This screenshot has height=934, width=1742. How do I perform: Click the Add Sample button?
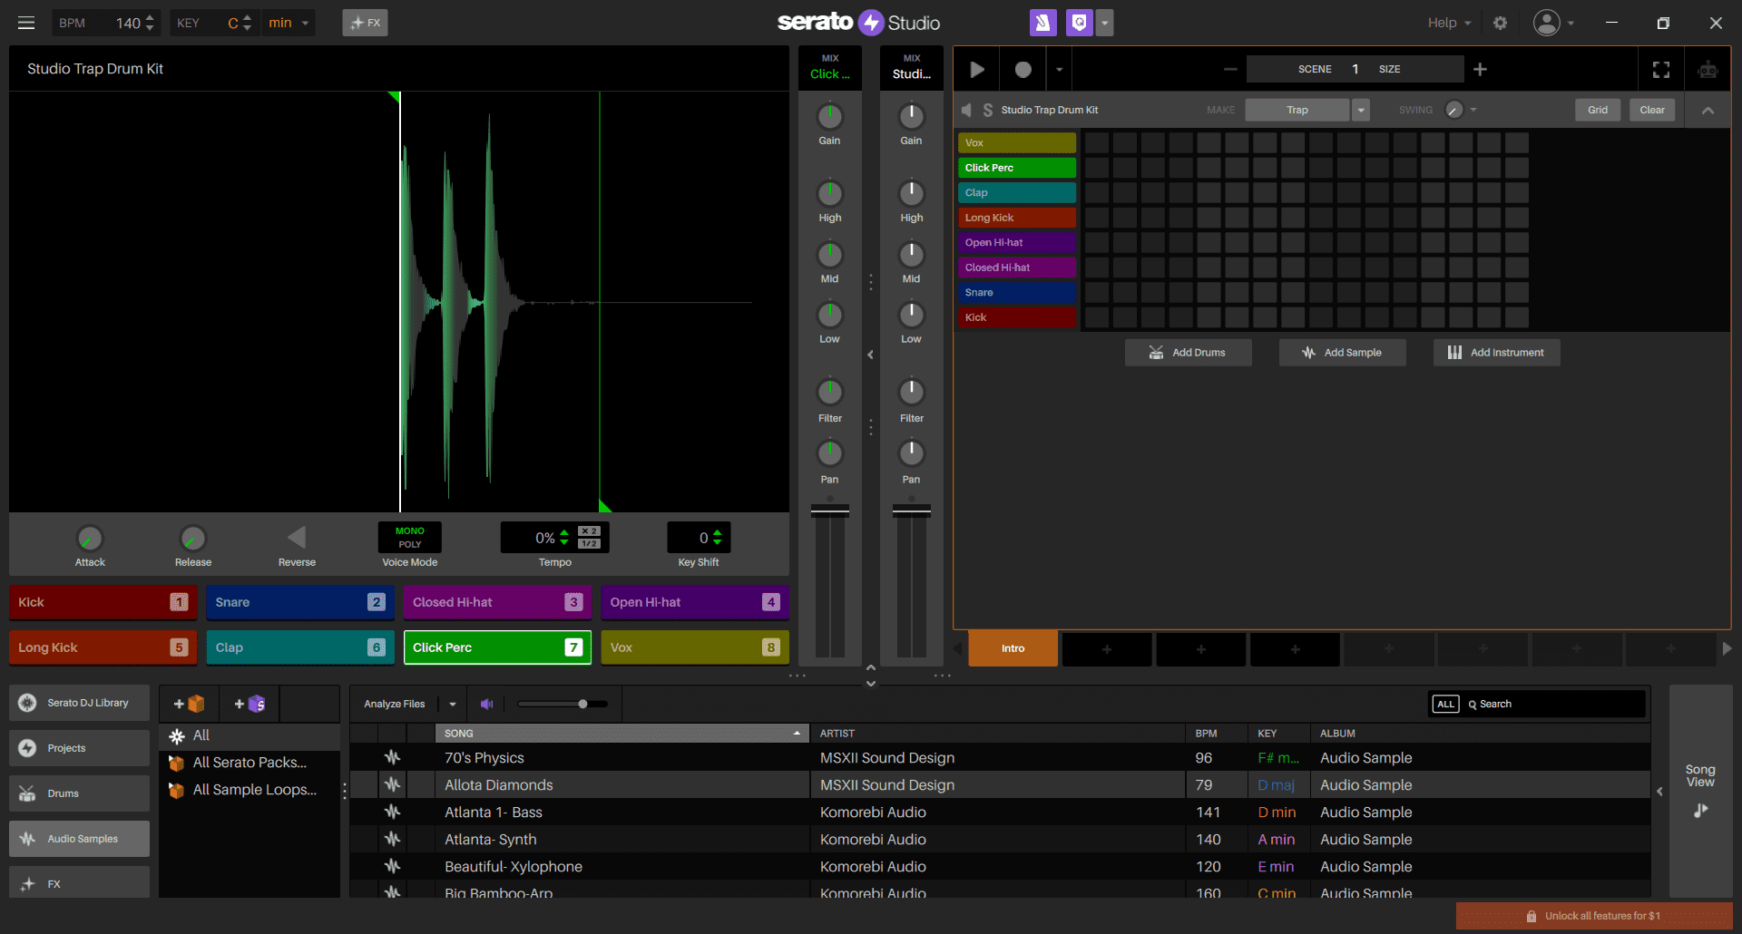click(x=1342, y=353)
